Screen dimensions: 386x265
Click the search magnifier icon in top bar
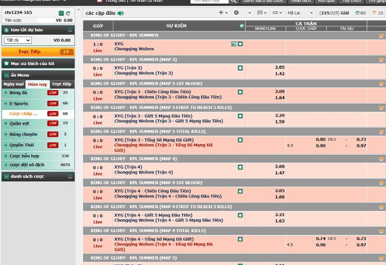[234, 1]
